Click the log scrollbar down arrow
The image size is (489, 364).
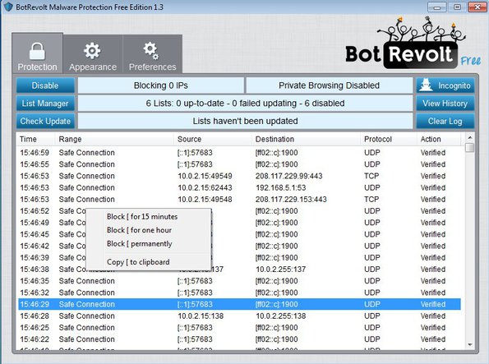coord(469,344)
